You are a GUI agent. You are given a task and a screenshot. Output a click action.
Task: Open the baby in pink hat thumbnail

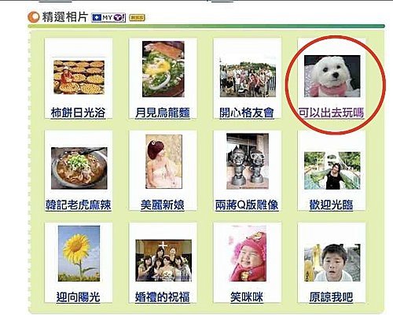248,253
